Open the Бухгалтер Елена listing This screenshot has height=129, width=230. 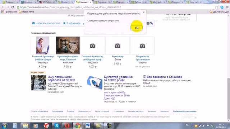click(118, 57)
